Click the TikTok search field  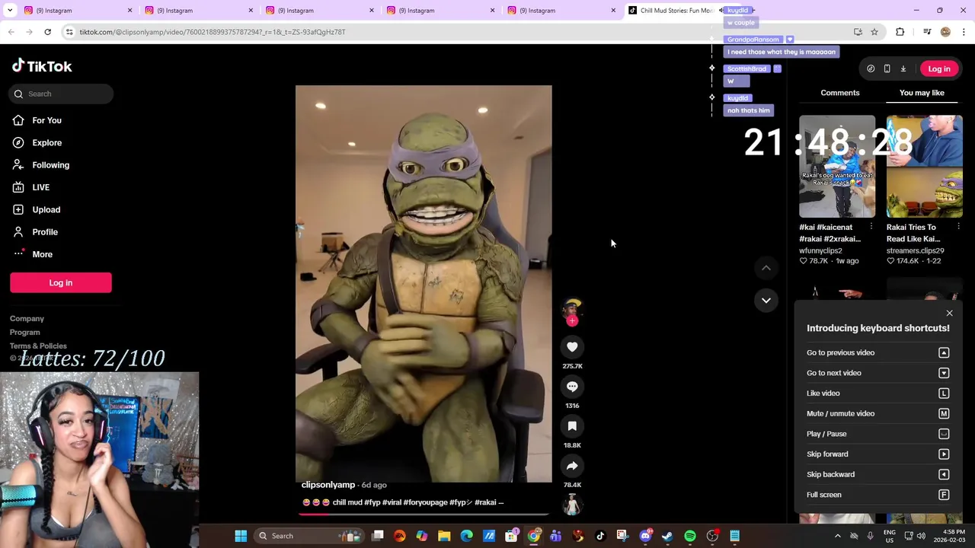tap(62, 94)
